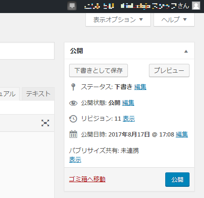
Task: Click the user avatar in admin bar
Action: click(x=196, y=6)
